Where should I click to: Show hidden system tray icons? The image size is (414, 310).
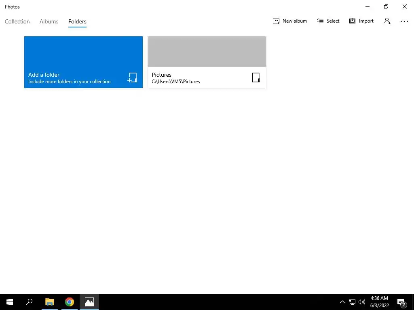342,302
